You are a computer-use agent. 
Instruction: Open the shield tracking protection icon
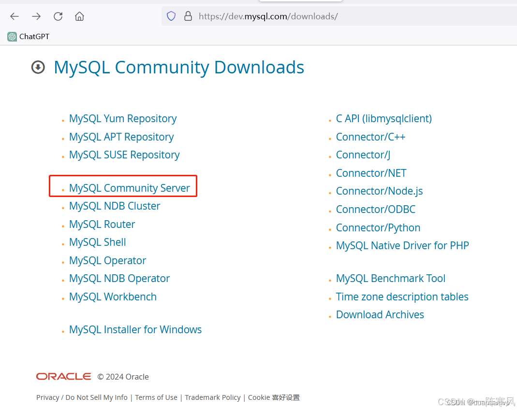tap(171, 16)
